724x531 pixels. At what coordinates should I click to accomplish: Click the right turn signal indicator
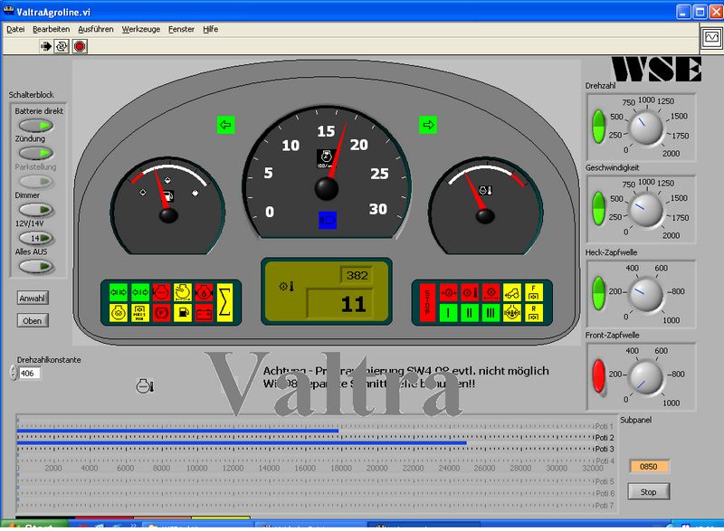(x=428, y=125)
